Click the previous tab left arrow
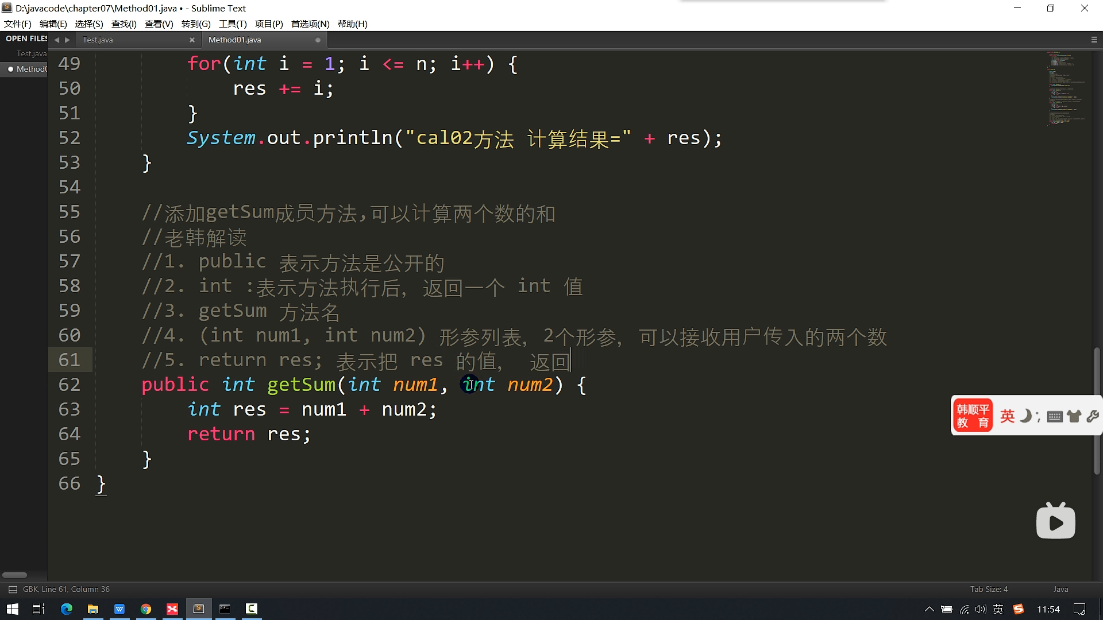This screenshot has width=1103, height=620. pyautogui.click(x=56, y=40)
